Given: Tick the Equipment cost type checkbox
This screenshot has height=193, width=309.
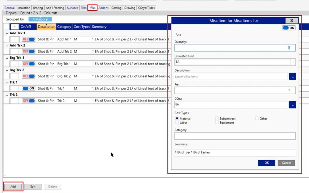Looking at the screenshot, I should [x=217, y=123].
